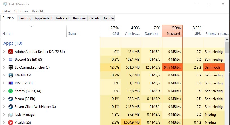The image size is (230, 125).
Task: Expand the Spotify process tree
Action: (x=4, y=91)
